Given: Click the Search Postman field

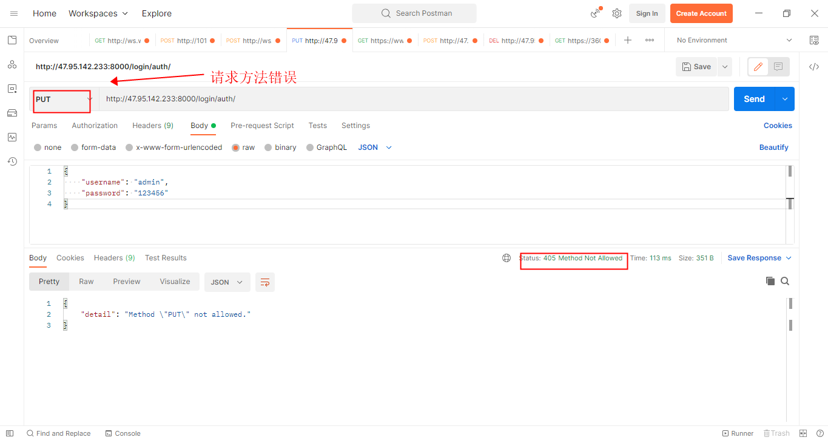Looking at the screenshot, I should click(414, 13).
